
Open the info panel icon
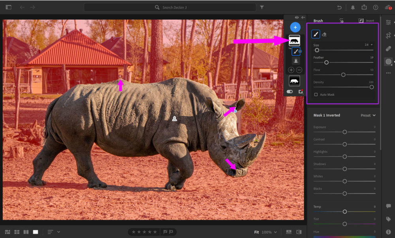click(388, 232)
